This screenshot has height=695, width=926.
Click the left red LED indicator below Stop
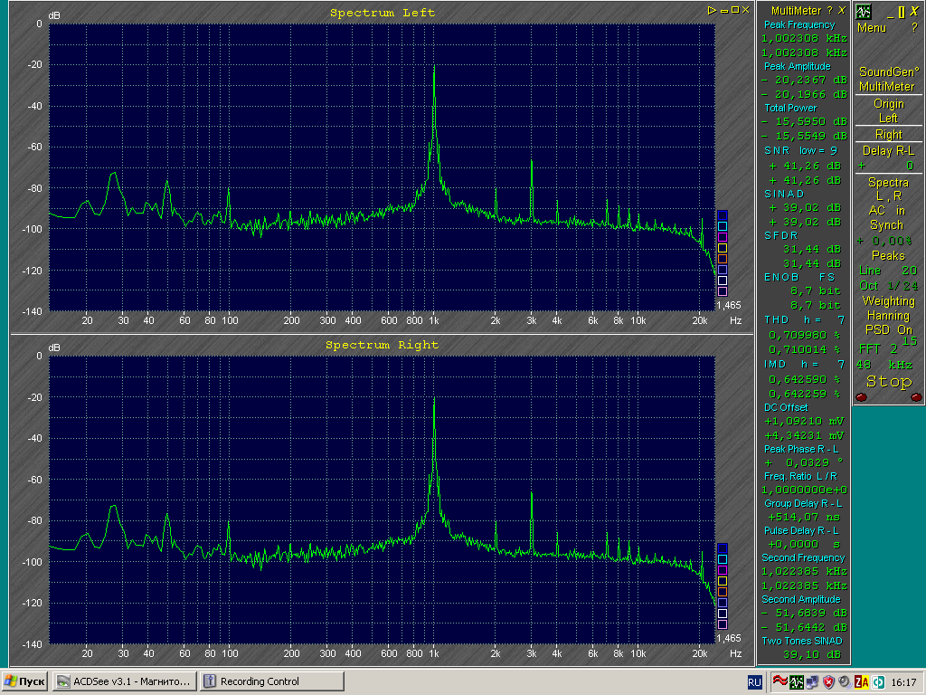point(861,397)
